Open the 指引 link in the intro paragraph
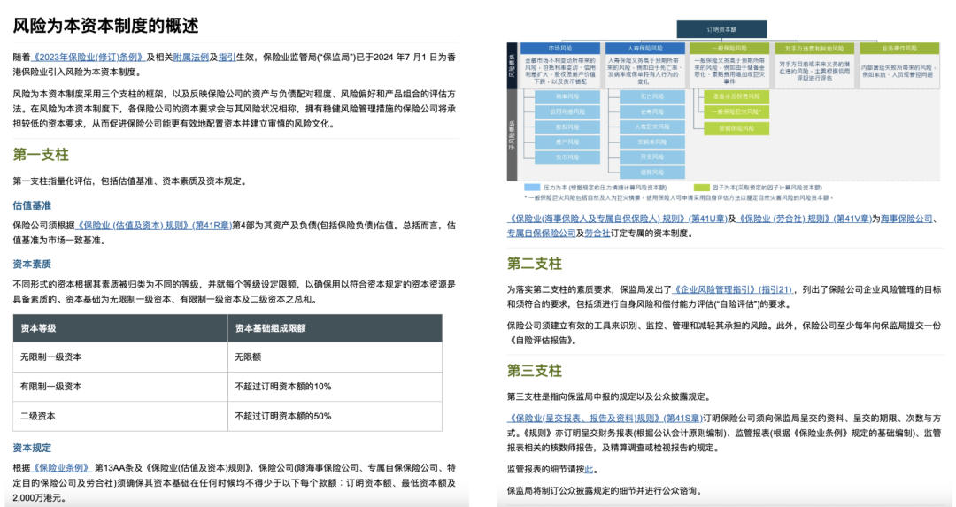The width and height of the screenshot is (956, 507). pyautogui.click(x=227, y=57)
